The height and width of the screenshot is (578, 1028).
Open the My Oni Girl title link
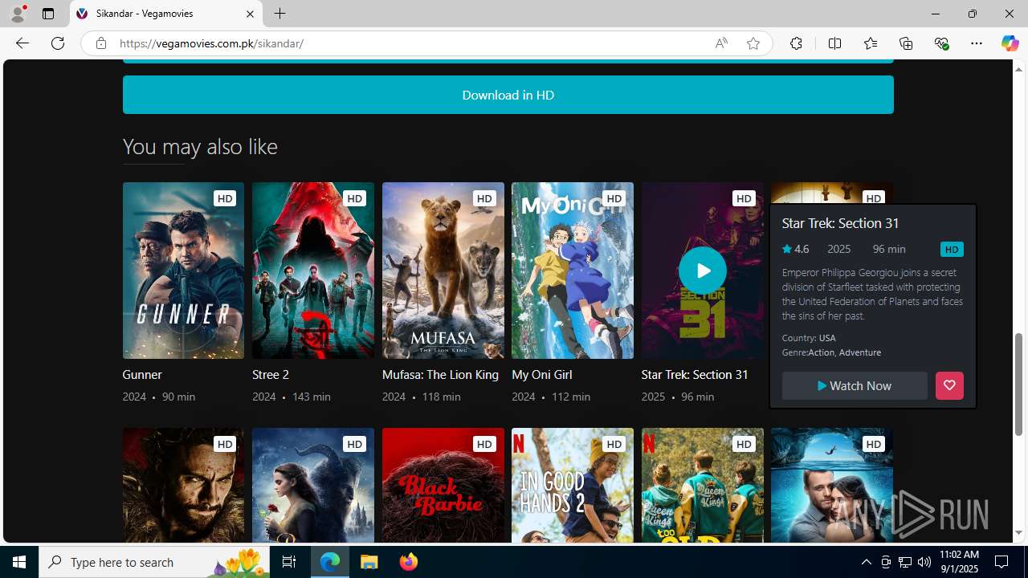pos(542,375)
